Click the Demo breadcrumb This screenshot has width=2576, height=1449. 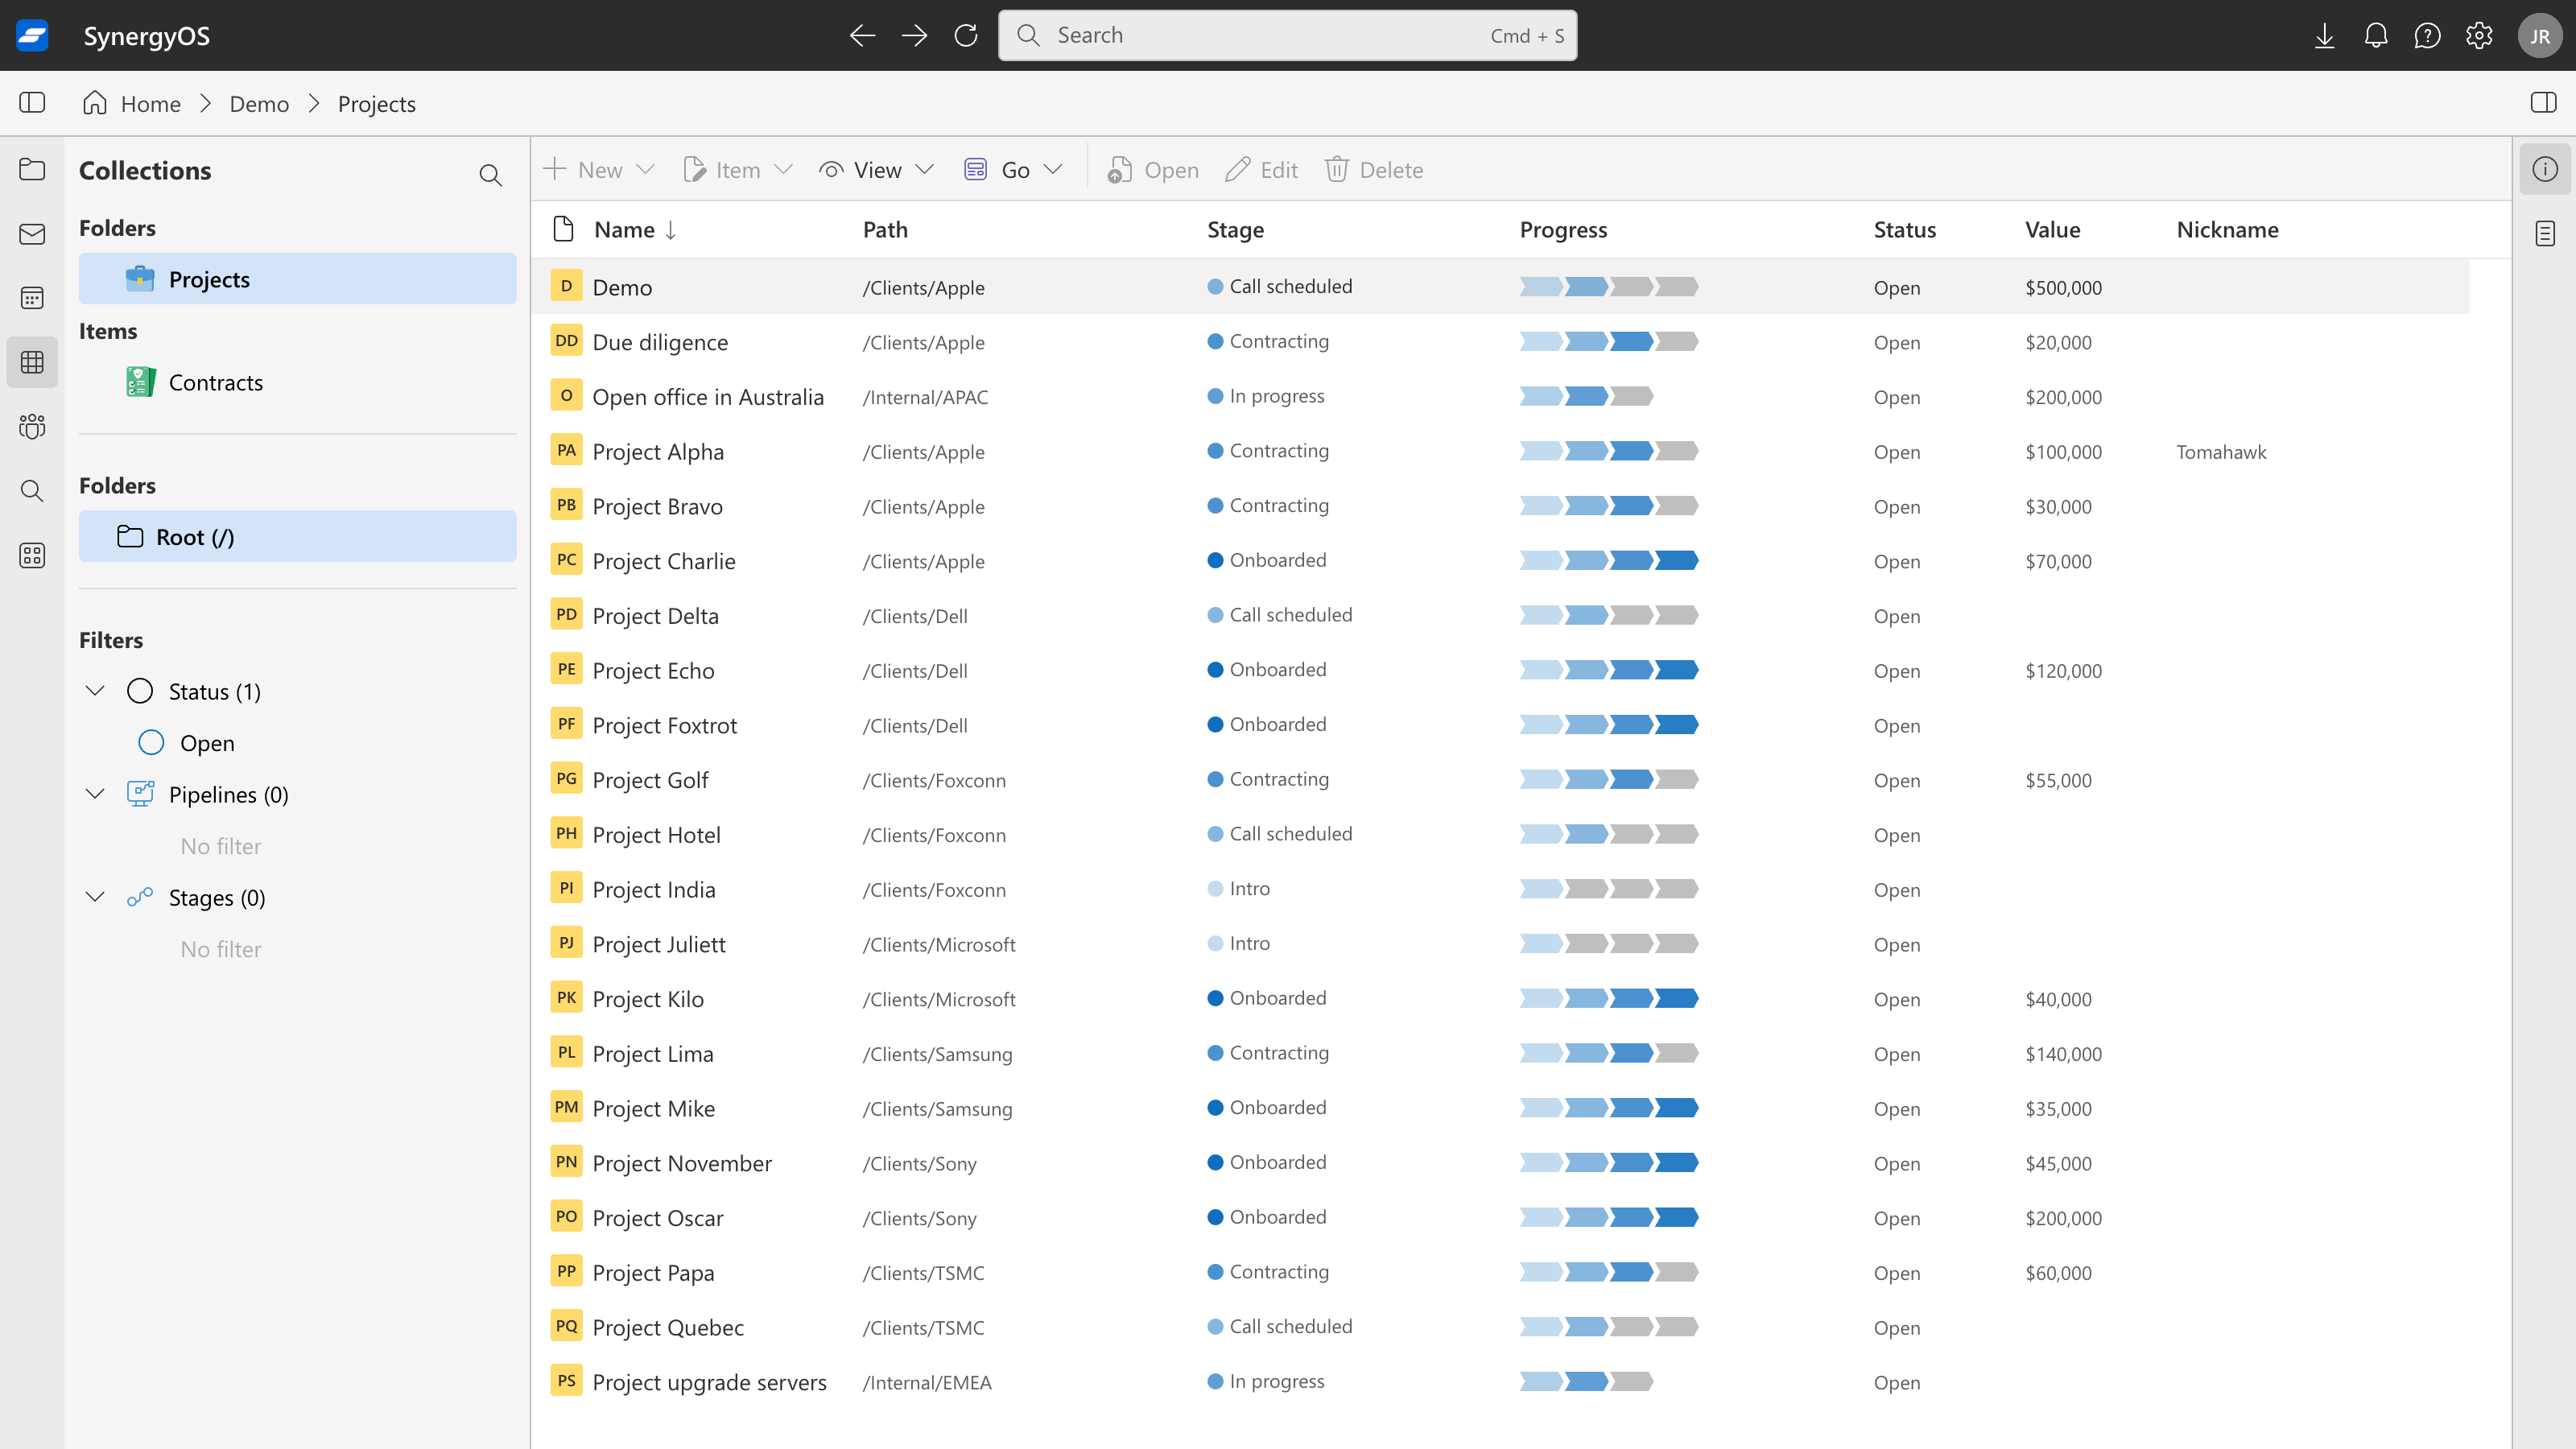tap(259, 104)
